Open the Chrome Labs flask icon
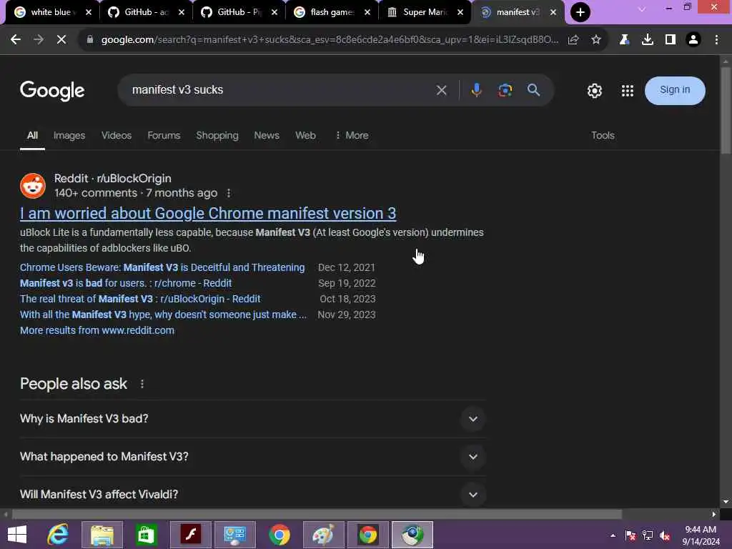 point(624,40)
